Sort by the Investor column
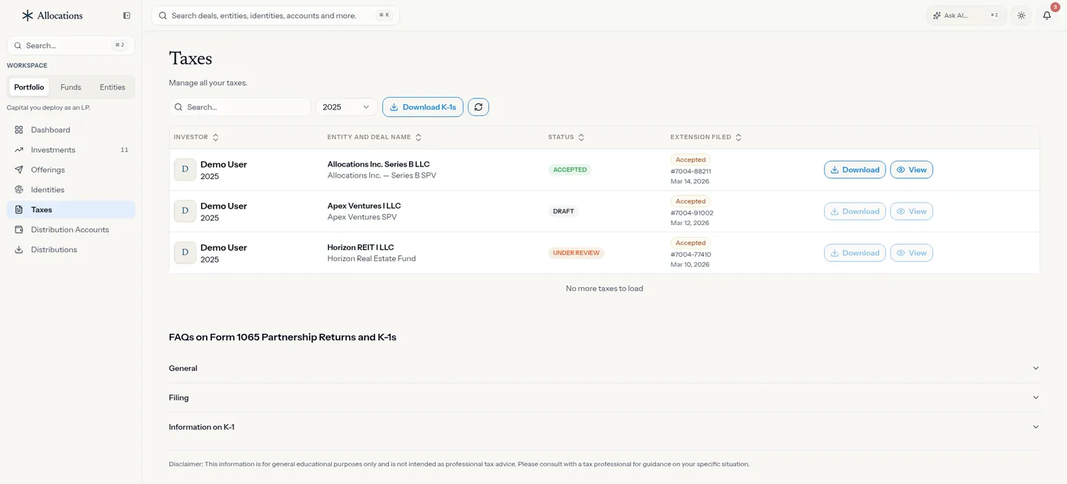 point(196,137)
